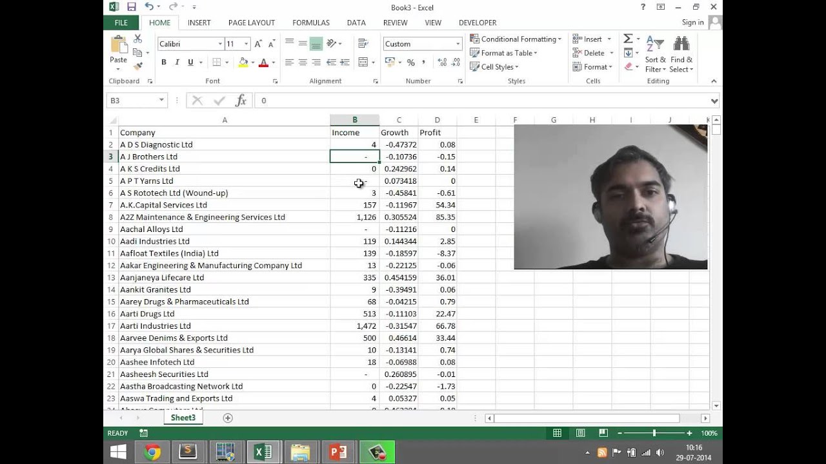Open the Name Box dropdown arrow
Image resolution: width=826 pixels, height=464 pixels.
tap(161, 101)
